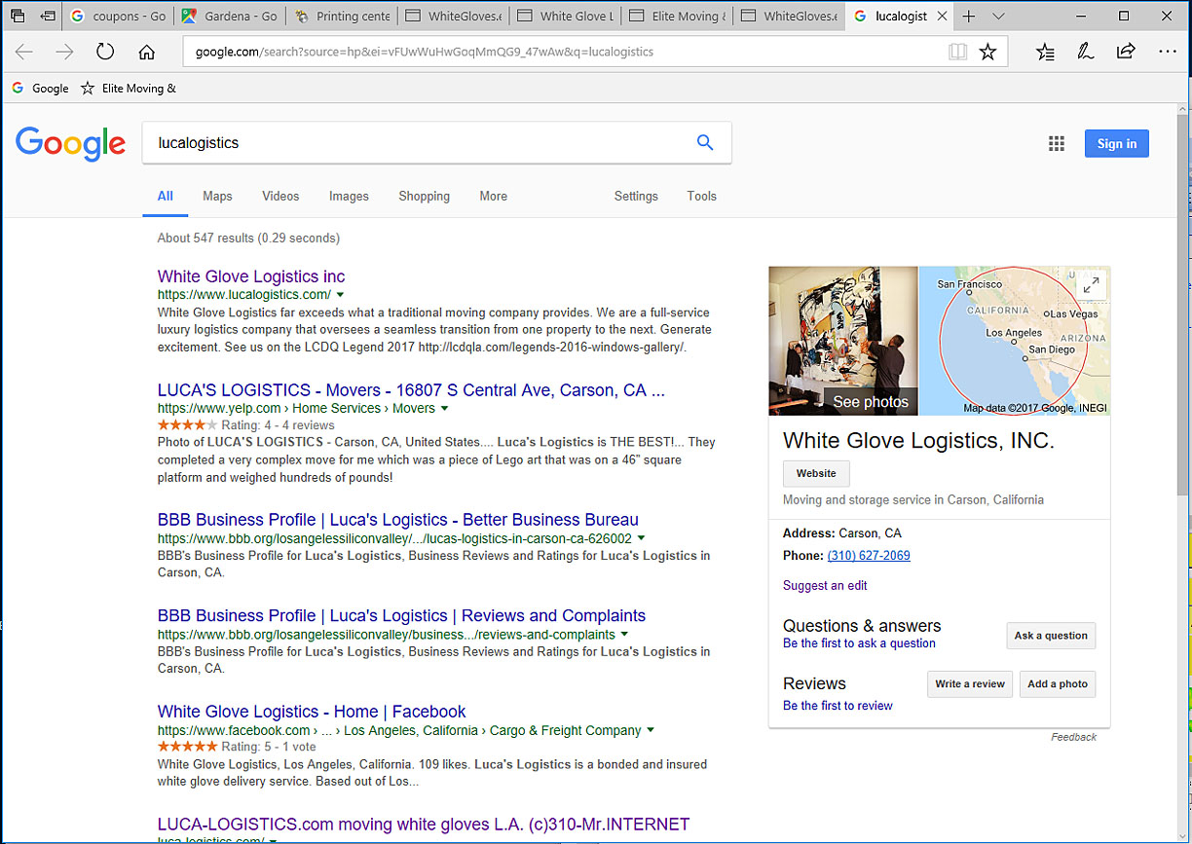The width and height of the screenshot is (1192, 844).
Task: Select the All search tab
Action: click(x=166, y=196)
